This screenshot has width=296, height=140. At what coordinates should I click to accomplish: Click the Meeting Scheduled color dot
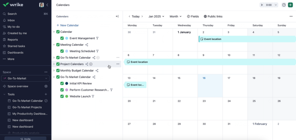click(67, 51)
